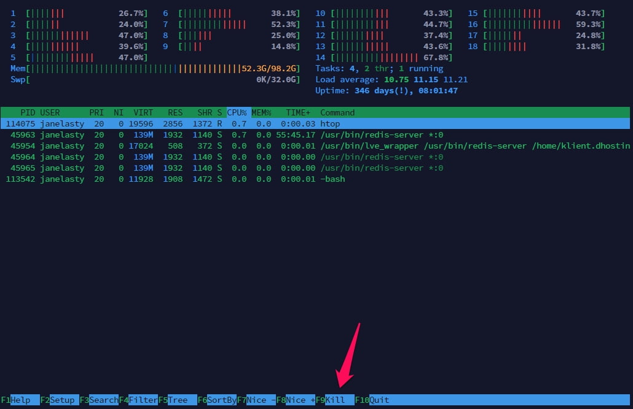Viewport: 633px width, 409px height.
Task: Click CPU 5 usage meter
Action: pyautogui.click(x=79, y=58)
